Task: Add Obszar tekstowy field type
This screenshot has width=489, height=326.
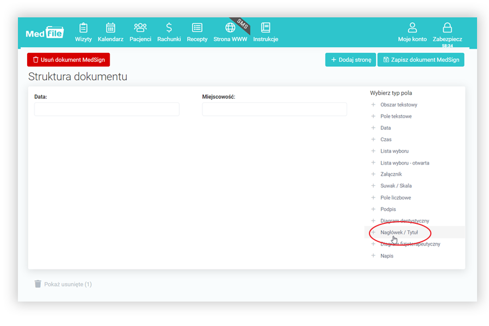Action: pyautogui.click(x=398, y=105)
